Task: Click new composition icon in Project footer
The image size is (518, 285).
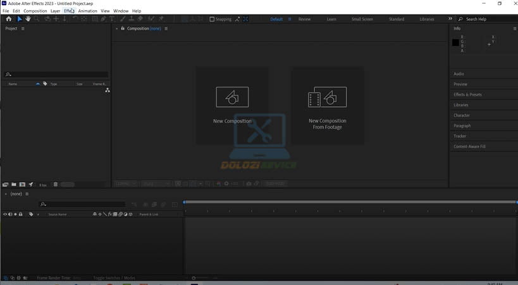Action: (22, 184)
